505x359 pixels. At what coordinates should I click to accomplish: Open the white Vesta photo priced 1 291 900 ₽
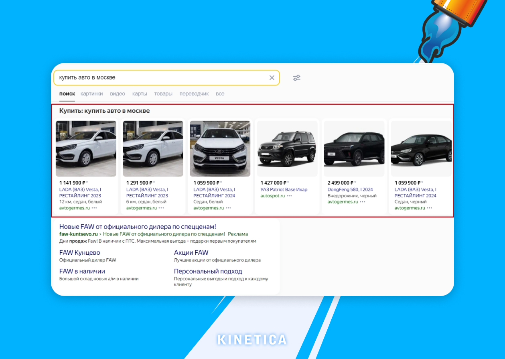tap(153, 149)
